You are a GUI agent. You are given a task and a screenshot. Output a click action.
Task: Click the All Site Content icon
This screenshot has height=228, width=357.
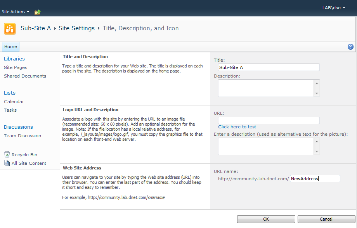[x=7, y=163]
